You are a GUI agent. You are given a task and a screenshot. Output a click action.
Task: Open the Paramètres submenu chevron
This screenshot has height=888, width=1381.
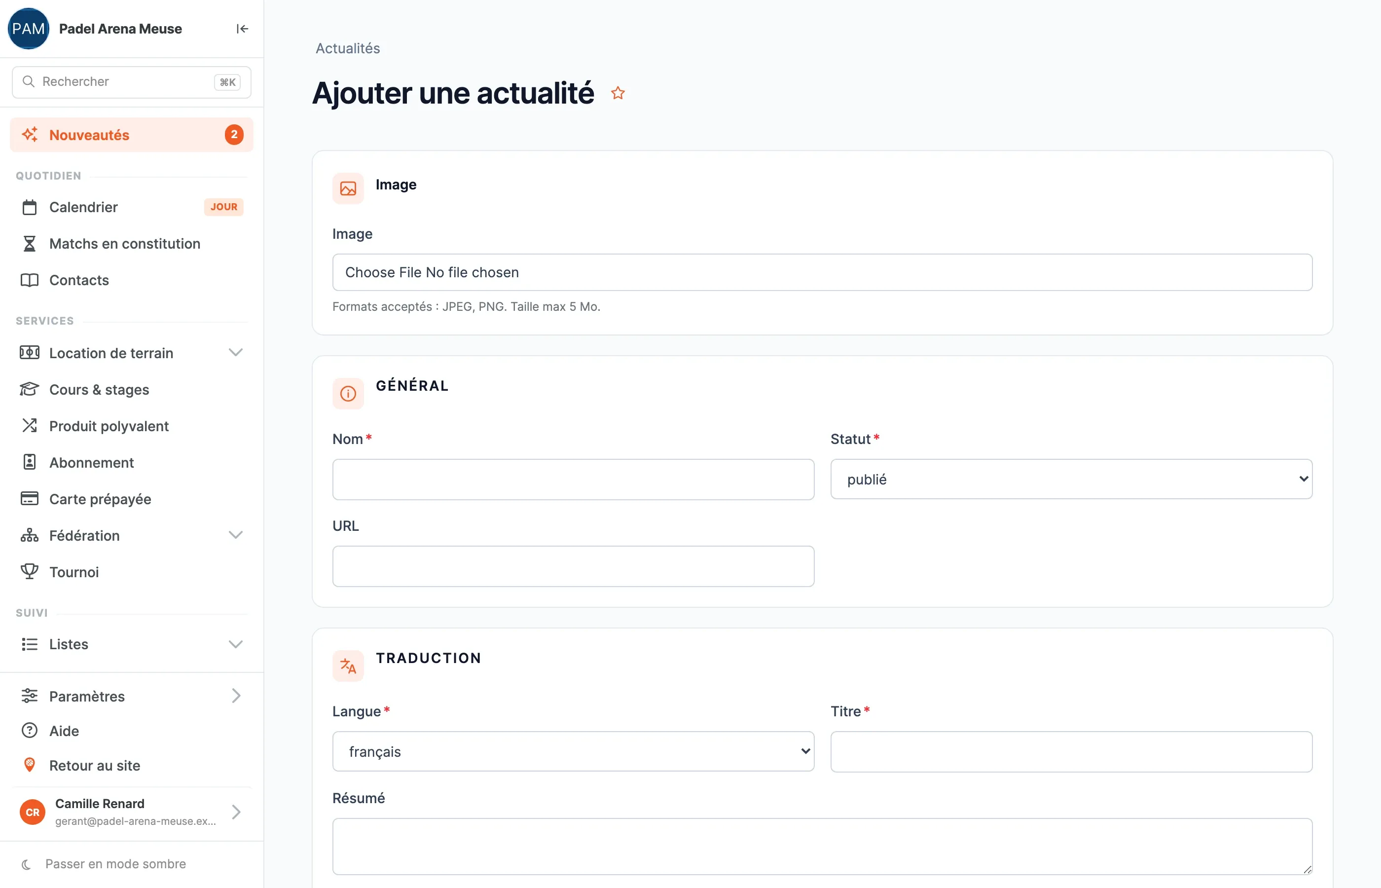tap(236, 696)
